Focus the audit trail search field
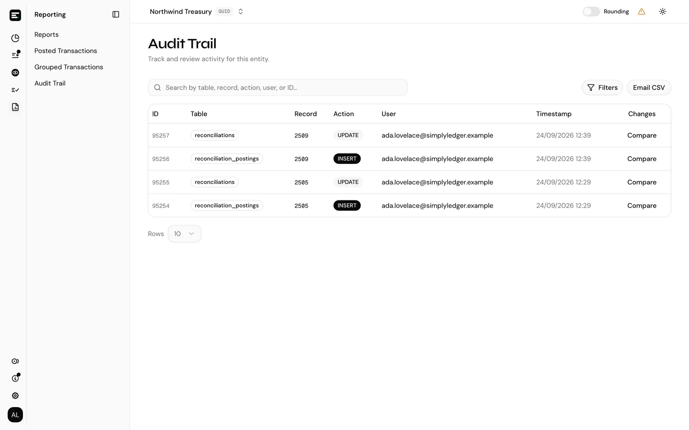Image resolution: width=689 pixels, height=430 pixels. (278, 87)
